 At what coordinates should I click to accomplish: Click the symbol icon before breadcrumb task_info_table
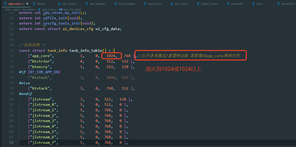point(61,9)
